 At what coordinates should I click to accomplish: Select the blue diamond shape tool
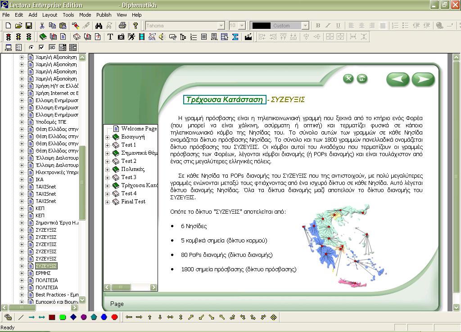73,317
